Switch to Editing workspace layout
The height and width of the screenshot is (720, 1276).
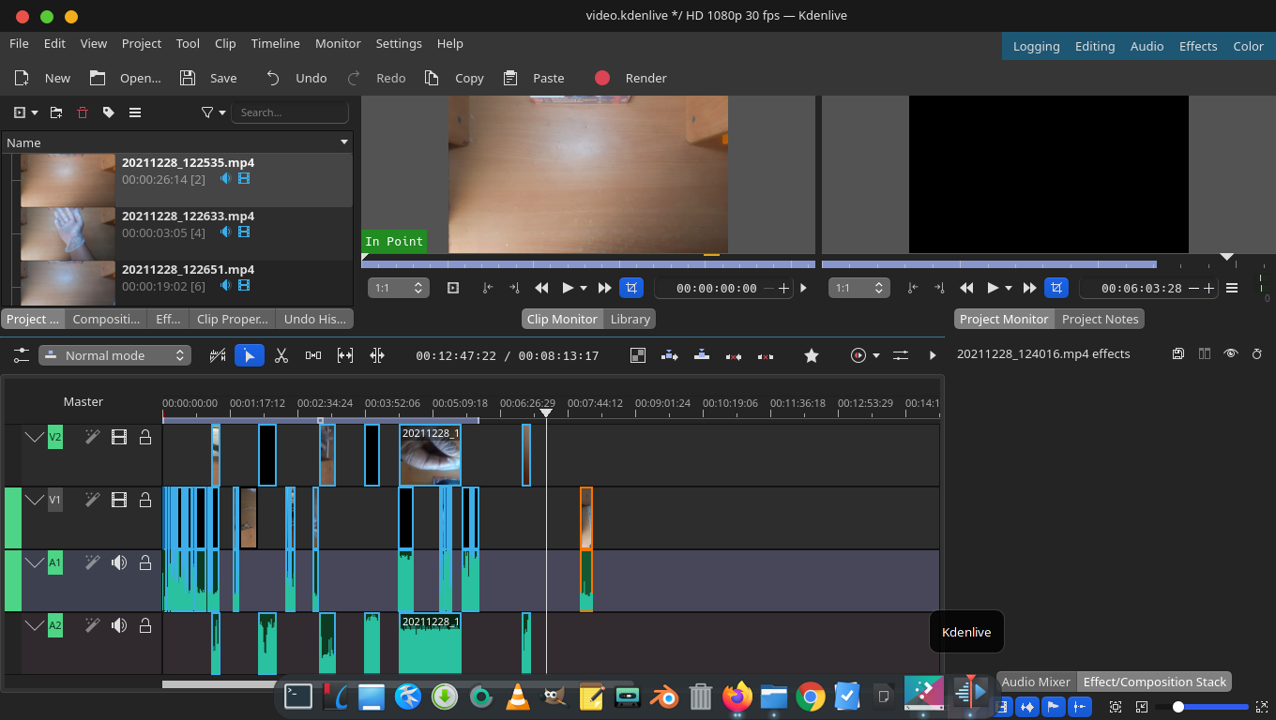[1095, 46]
